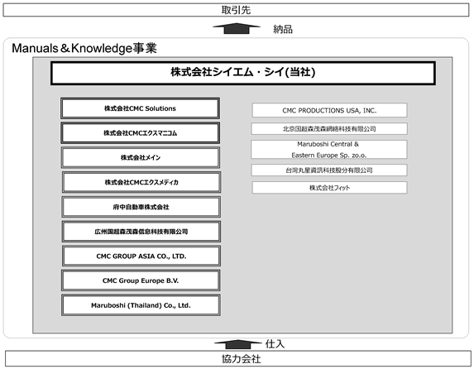Click the 取引先 box at top
Screen dimensions: 474x369
pyautogui.click(x=236, y=10)
